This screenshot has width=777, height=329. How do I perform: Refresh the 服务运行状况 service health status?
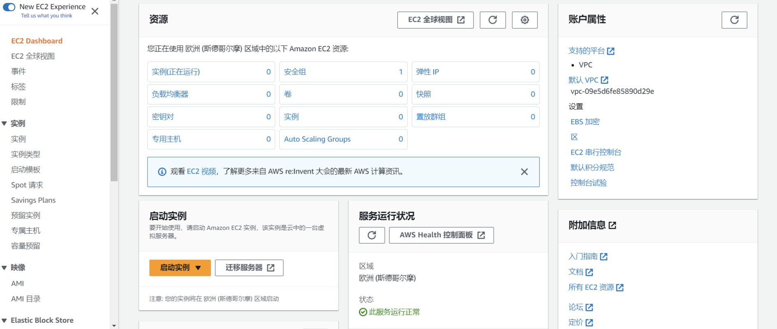[372, 235]
